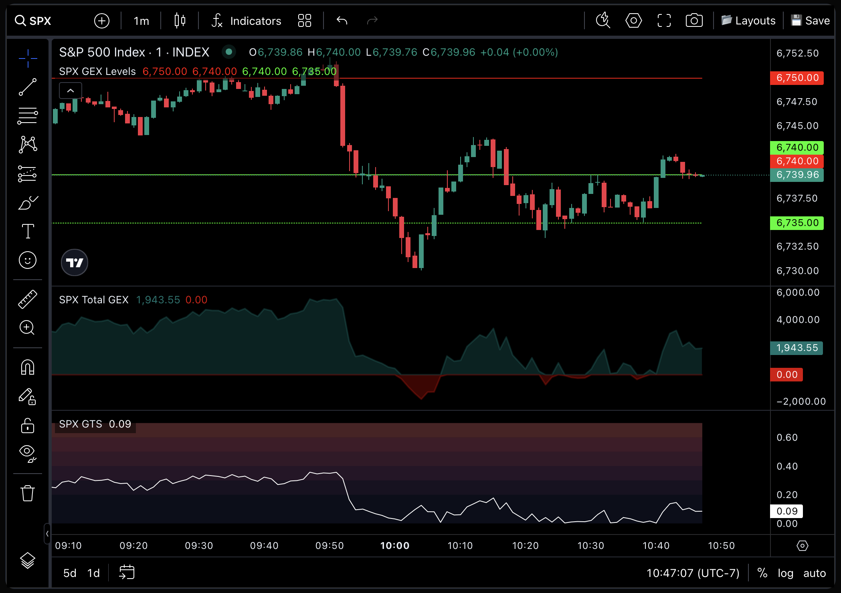Click the trash remove drawings icon
The height and width of the screenshot is (593, 841).
(x=28, y=493)
